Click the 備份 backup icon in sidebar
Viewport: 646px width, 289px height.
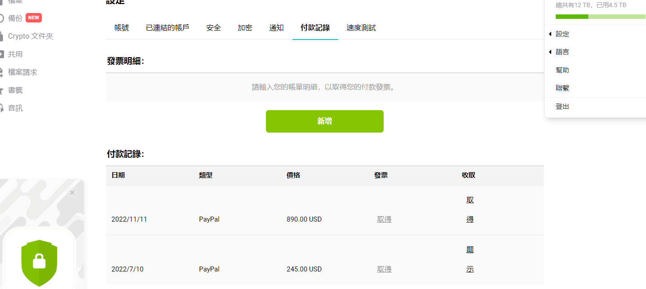pyautogui.click(x=1, y=18)
